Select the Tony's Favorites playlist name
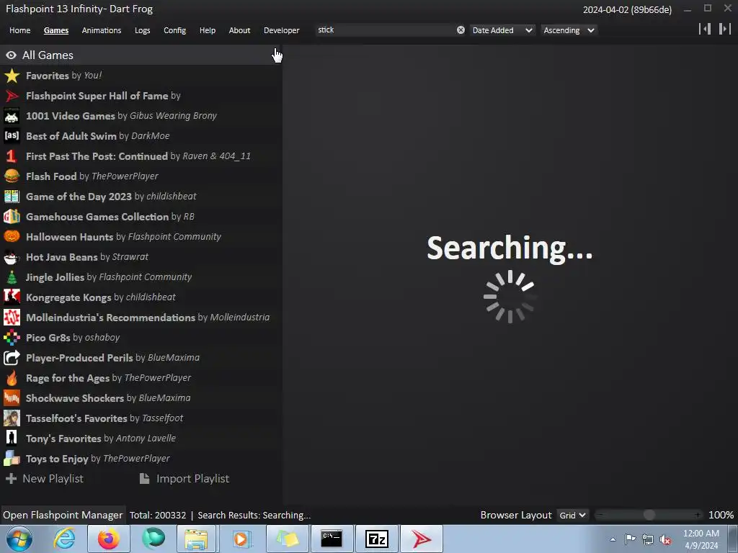The width and height of the screenshot is (738, 553). pos(63,439)
